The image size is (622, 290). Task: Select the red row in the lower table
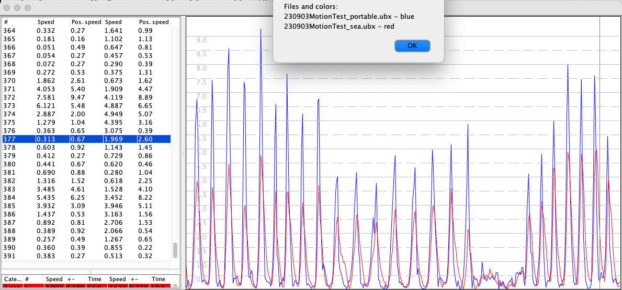[89, 286]
